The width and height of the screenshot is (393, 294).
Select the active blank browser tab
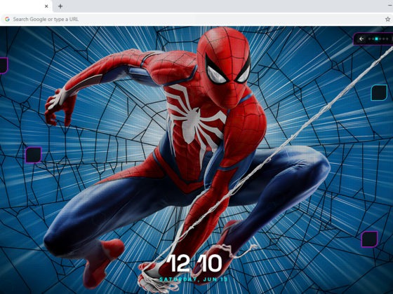tap(26, 6)
